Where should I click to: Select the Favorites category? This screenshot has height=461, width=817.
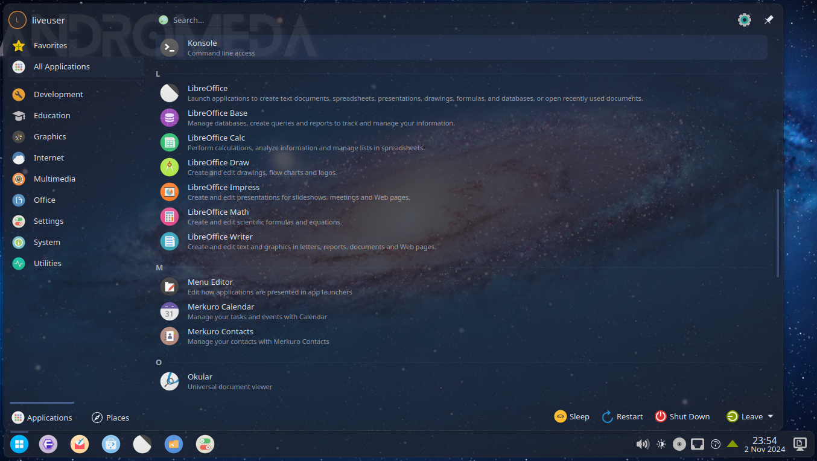[x=77, y=45]
